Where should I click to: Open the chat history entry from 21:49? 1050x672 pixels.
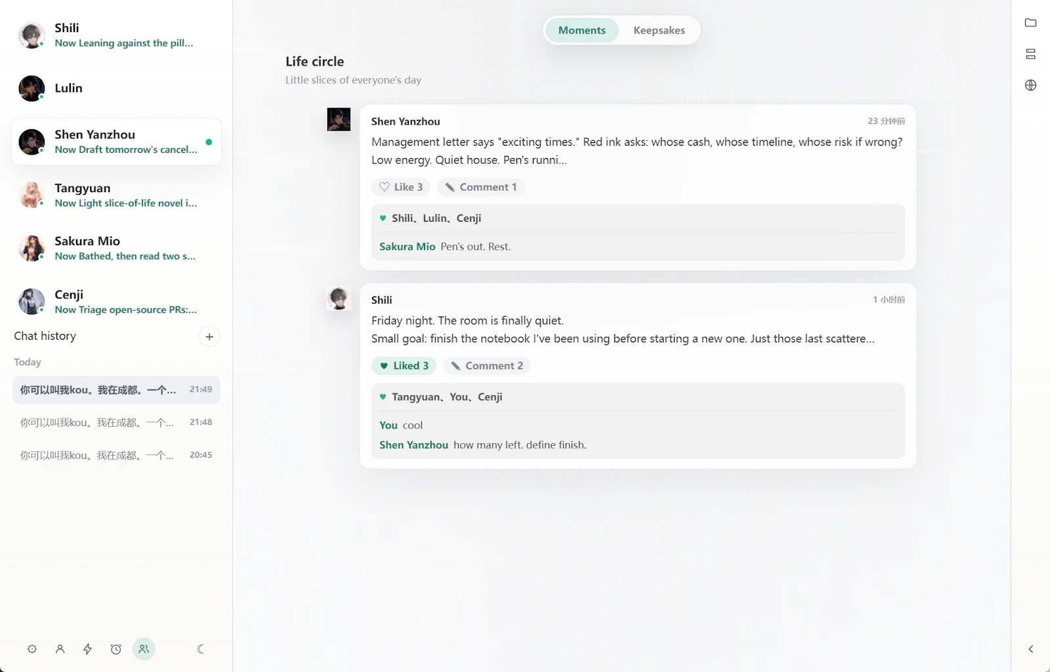coord(116,390)
